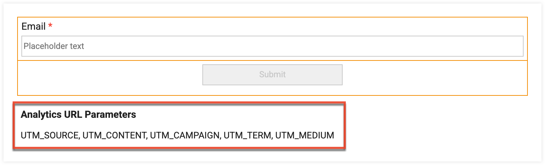Click the UTM_TERM parameter
The height and width of the screenshot is (165, 545).
(x=248, y=135)
